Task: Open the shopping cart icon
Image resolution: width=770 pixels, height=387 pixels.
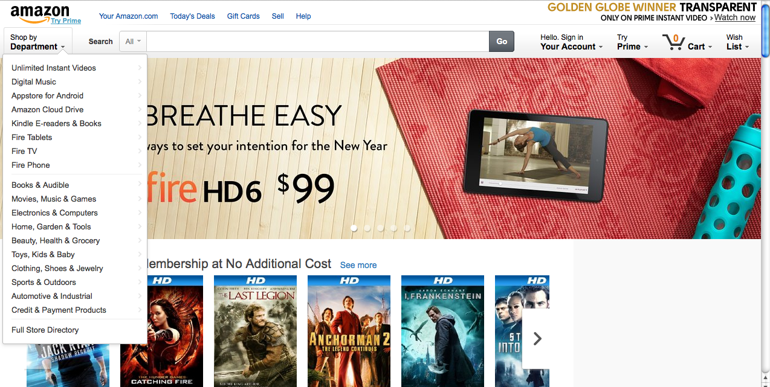Action: pyautogui.click(x=673, y=42)
